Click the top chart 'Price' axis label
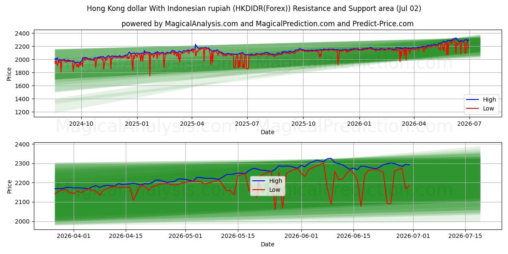The width and height of the screenshot is (508, 254). tap(9, 73)
